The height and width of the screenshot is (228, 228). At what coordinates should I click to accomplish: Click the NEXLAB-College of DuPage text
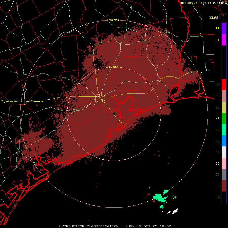pos(202,3)
